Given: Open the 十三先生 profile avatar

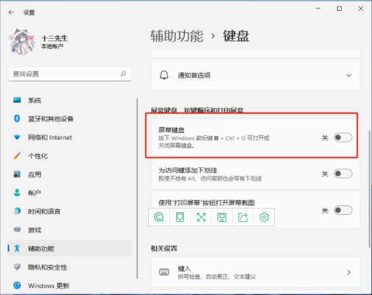Looking at the screenshot, I should tap(22, 42).
